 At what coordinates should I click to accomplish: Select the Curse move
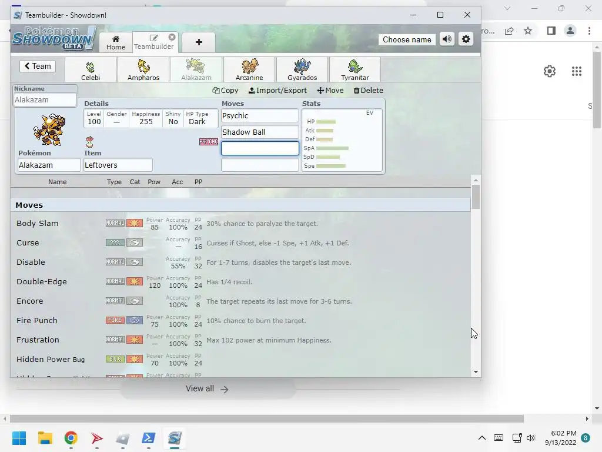(240, 243)
